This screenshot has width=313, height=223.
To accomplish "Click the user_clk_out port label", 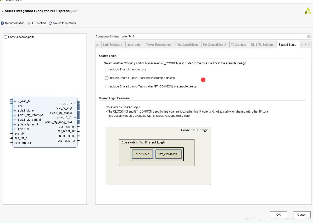I will tap(67, 127).
